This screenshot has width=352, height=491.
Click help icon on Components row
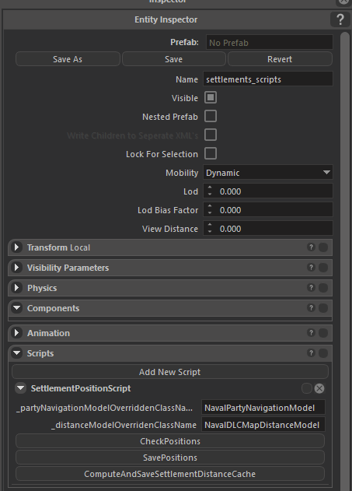[x=311, y=308]
